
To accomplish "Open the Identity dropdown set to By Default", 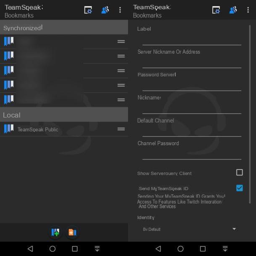I will point(189,229).
